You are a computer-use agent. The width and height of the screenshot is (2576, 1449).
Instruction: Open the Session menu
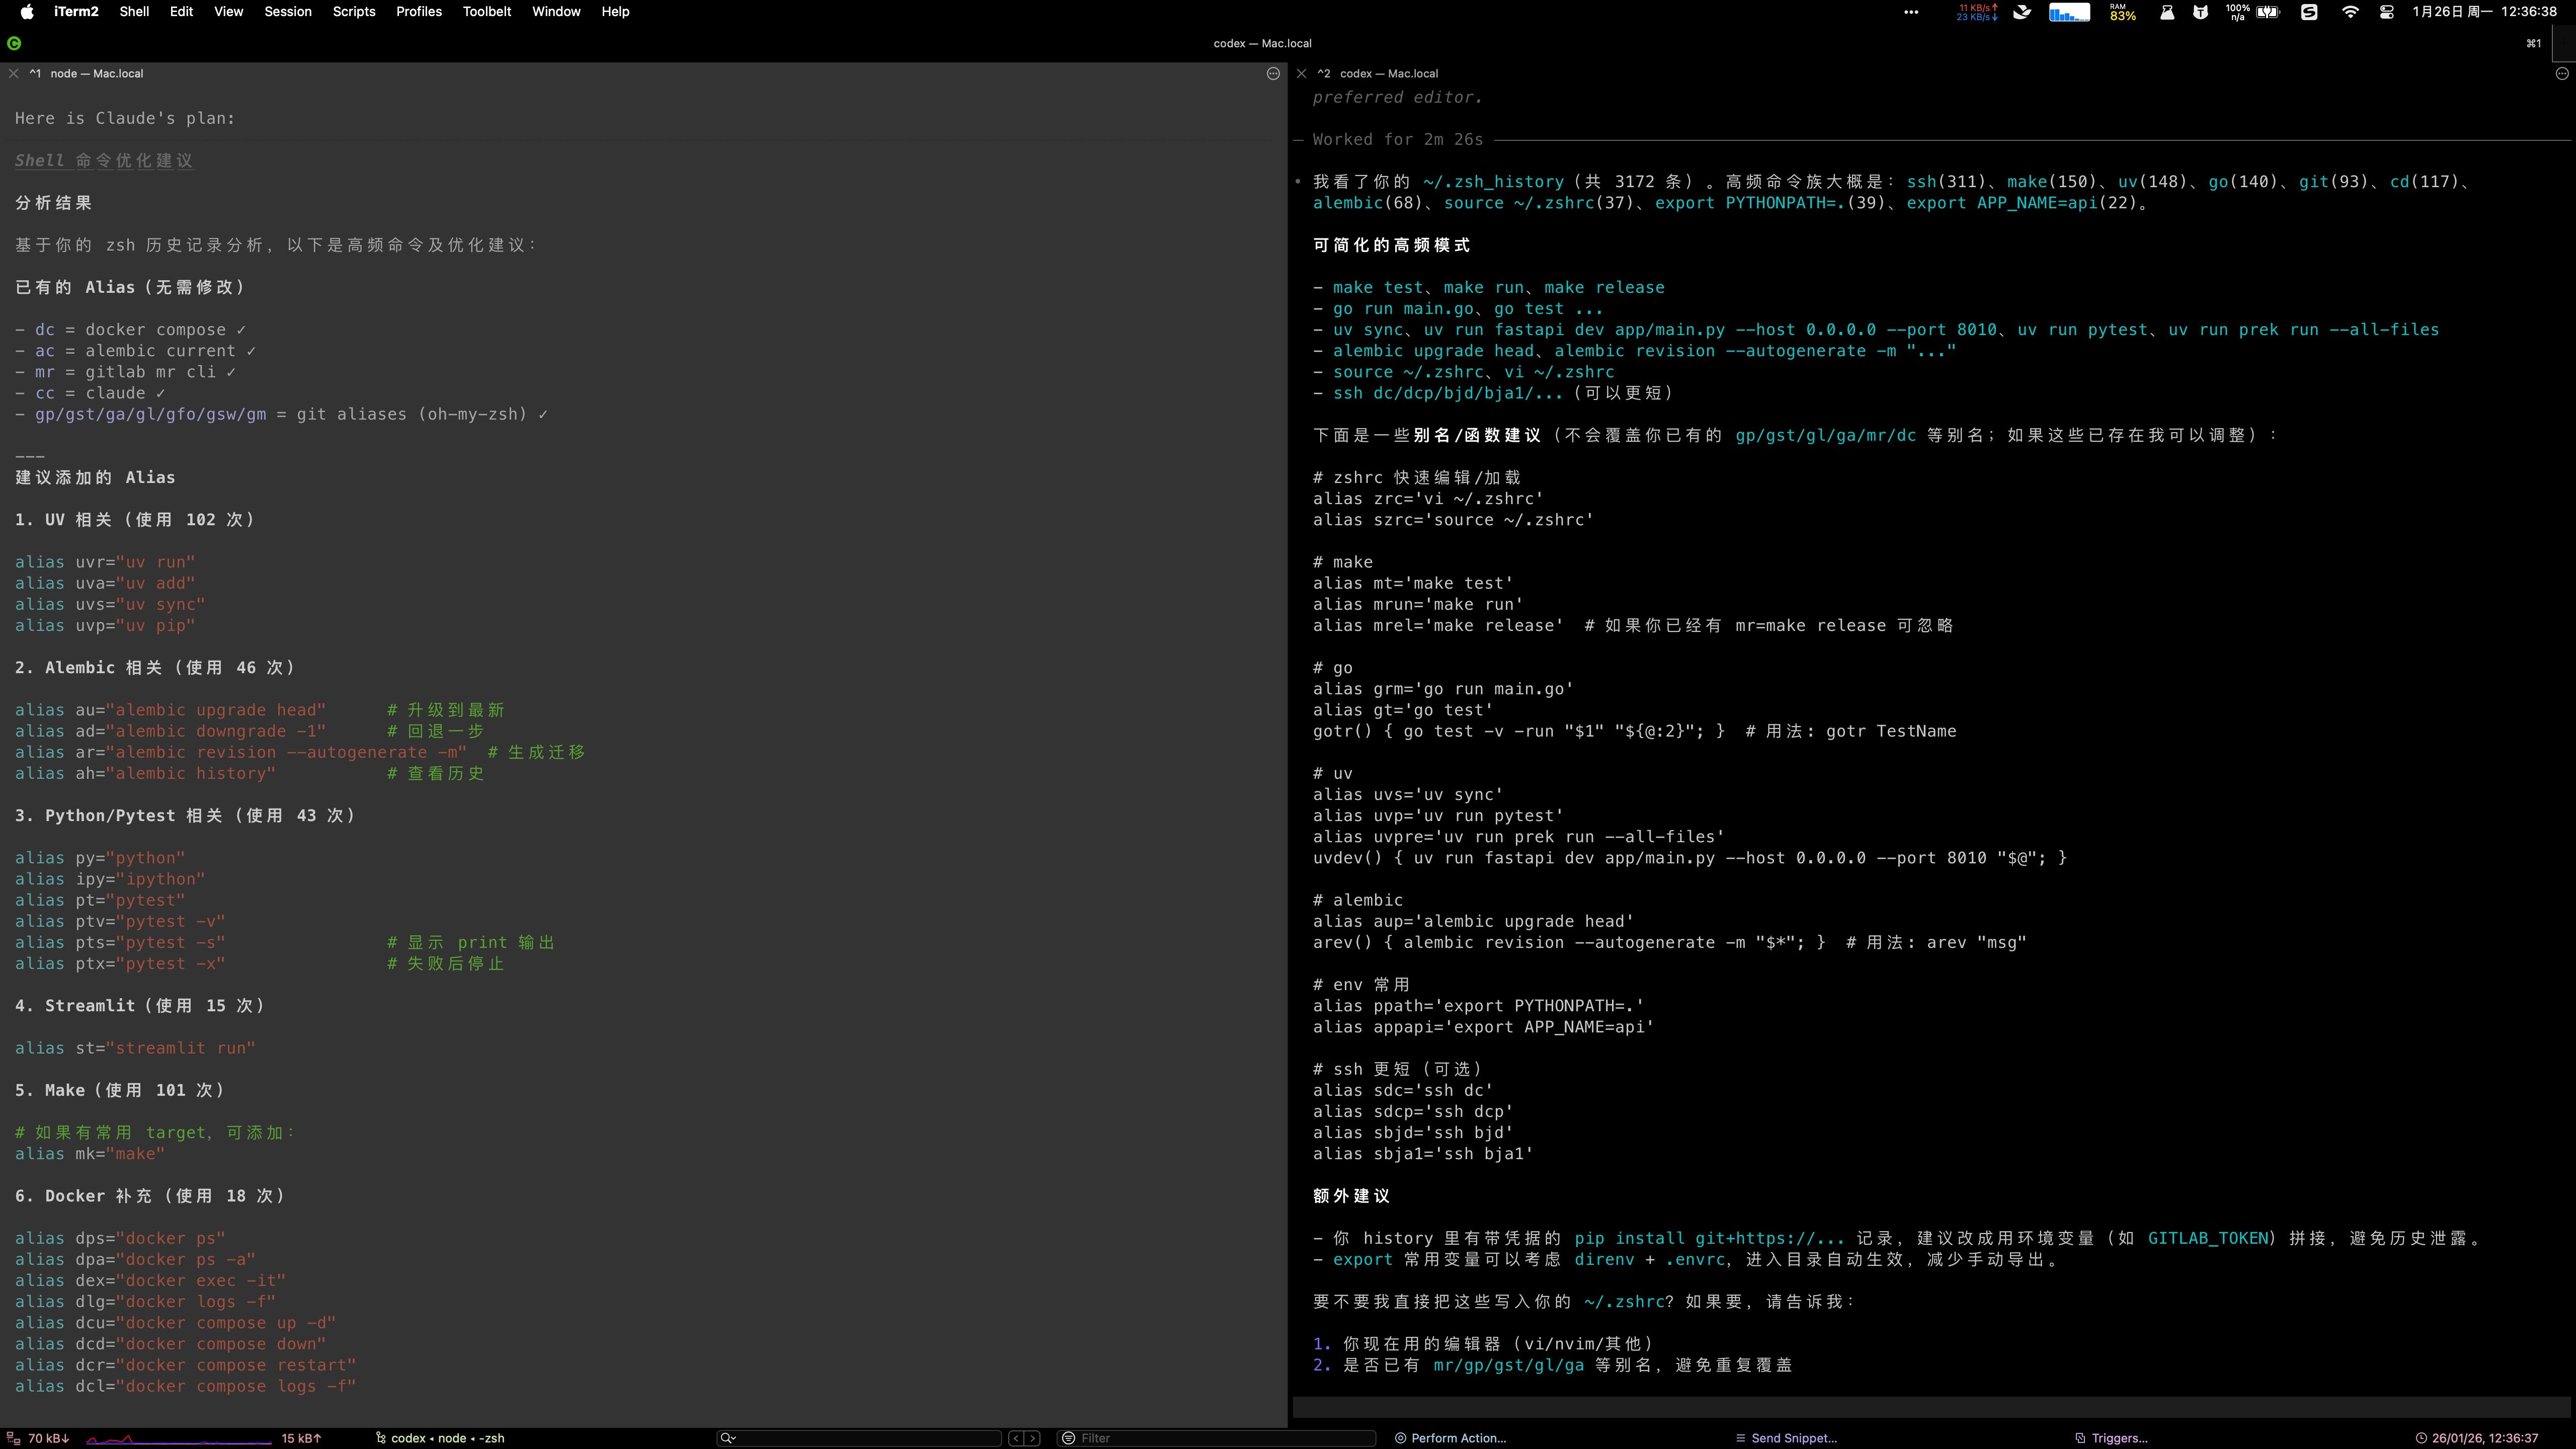(287, 12)
